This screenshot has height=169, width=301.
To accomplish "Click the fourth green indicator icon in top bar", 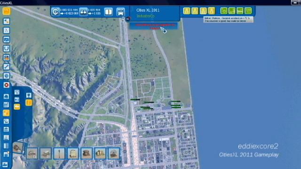I will point(248,11).
